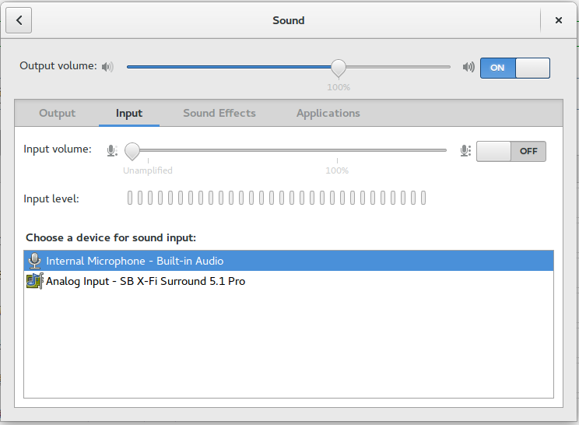Choose Analog Input - SB X-Fi Surround 5.1 Pro

(146, 281)
